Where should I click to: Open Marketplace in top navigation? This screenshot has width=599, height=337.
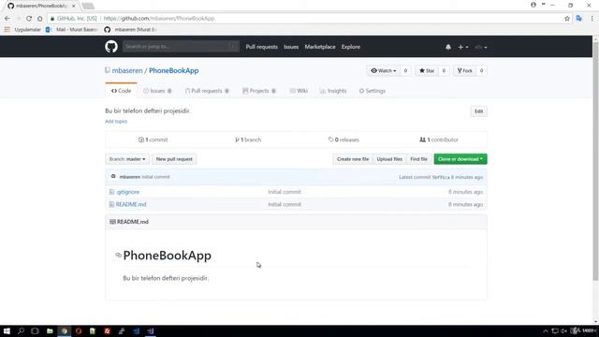tap(320, 47)
